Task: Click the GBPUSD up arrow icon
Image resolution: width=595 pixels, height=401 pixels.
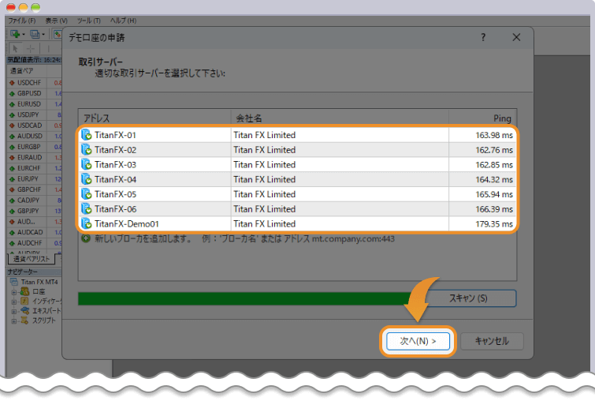Action: 12,93
